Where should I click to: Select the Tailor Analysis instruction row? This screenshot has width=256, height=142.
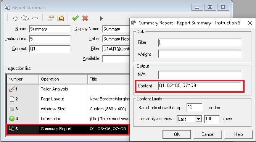(x=68, y=89)
